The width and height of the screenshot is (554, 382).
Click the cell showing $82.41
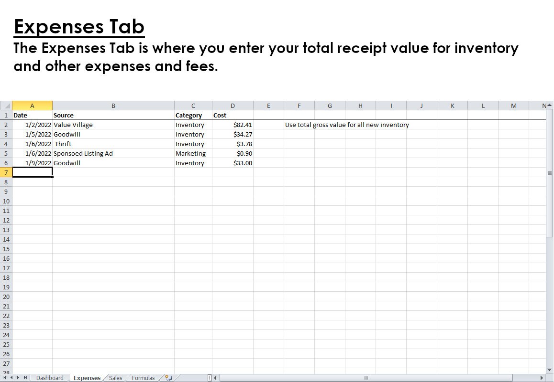click(233, 125)
